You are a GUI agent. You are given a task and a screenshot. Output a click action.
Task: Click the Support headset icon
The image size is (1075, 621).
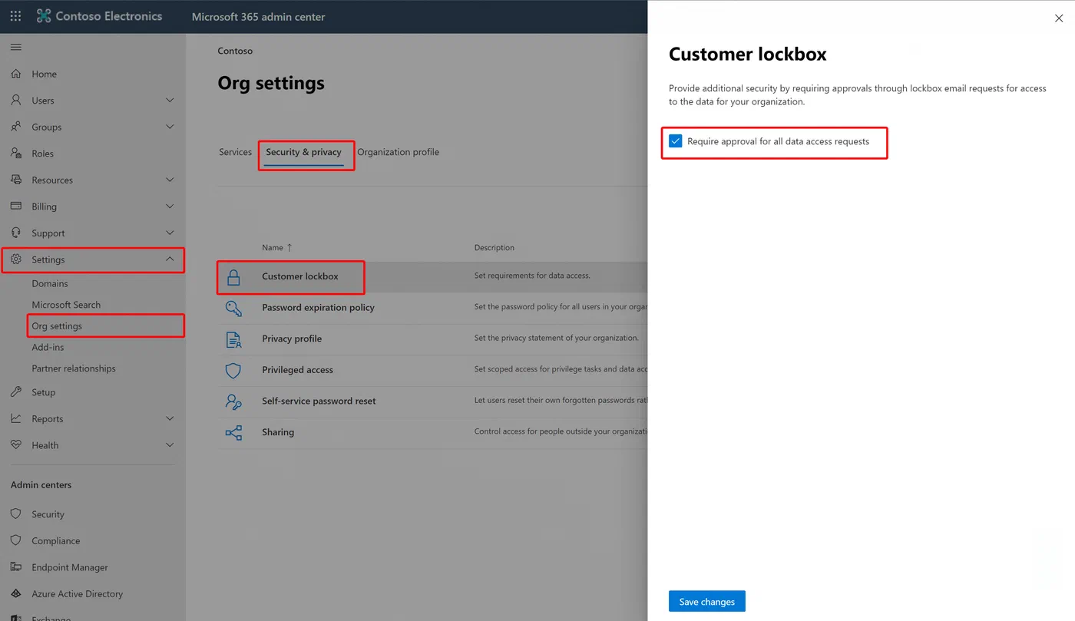[16, 233]
